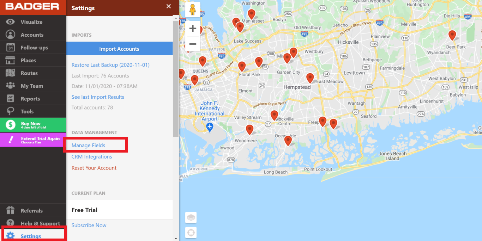Select the map pin near Hempstead
Screen dimensions: 482x241
click(x=310, y=78)
